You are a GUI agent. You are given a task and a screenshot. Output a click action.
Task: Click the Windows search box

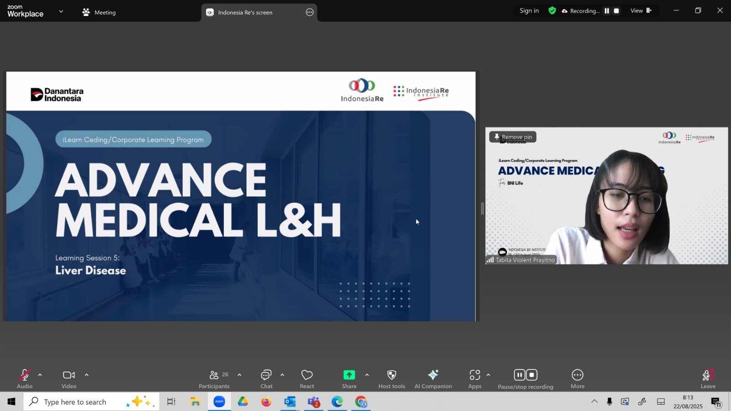click(x=75, y=402)
